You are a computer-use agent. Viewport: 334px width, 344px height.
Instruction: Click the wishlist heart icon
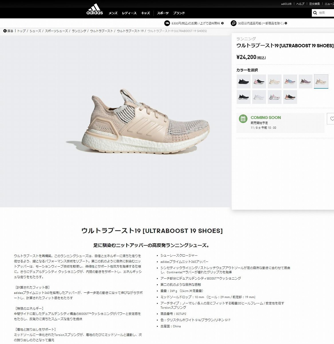point(332,119)
